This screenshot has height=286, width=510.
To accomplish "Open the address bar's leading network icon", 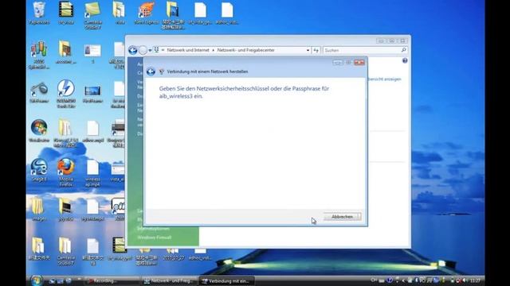I will (x=156, y=50).
